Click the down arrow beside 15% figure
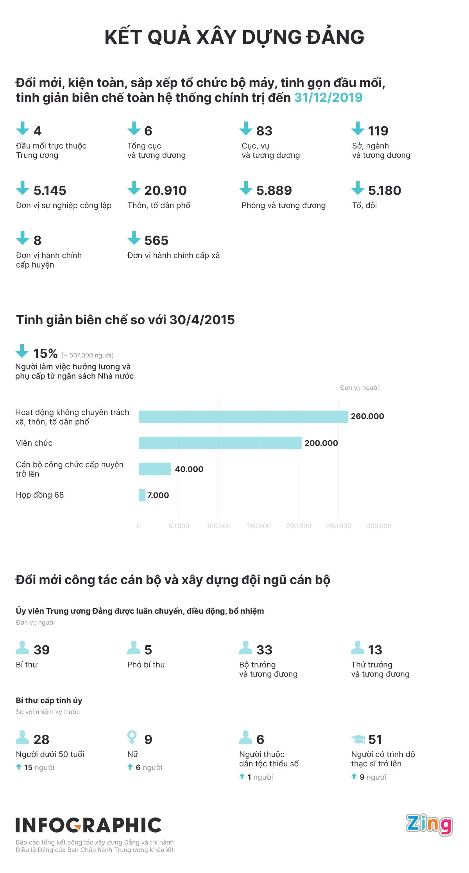This screenshot has height=873, width=469. (22, 351)
